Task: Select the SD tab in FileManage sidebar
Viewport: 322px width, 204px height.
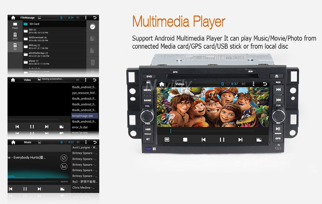Action: click(15, 47)
